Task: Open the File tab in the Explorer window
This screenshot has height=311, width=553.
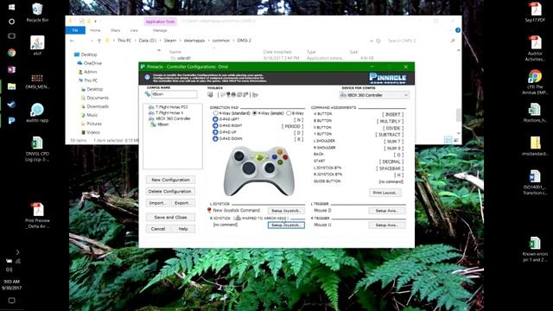Action: [x=75, y=30]
